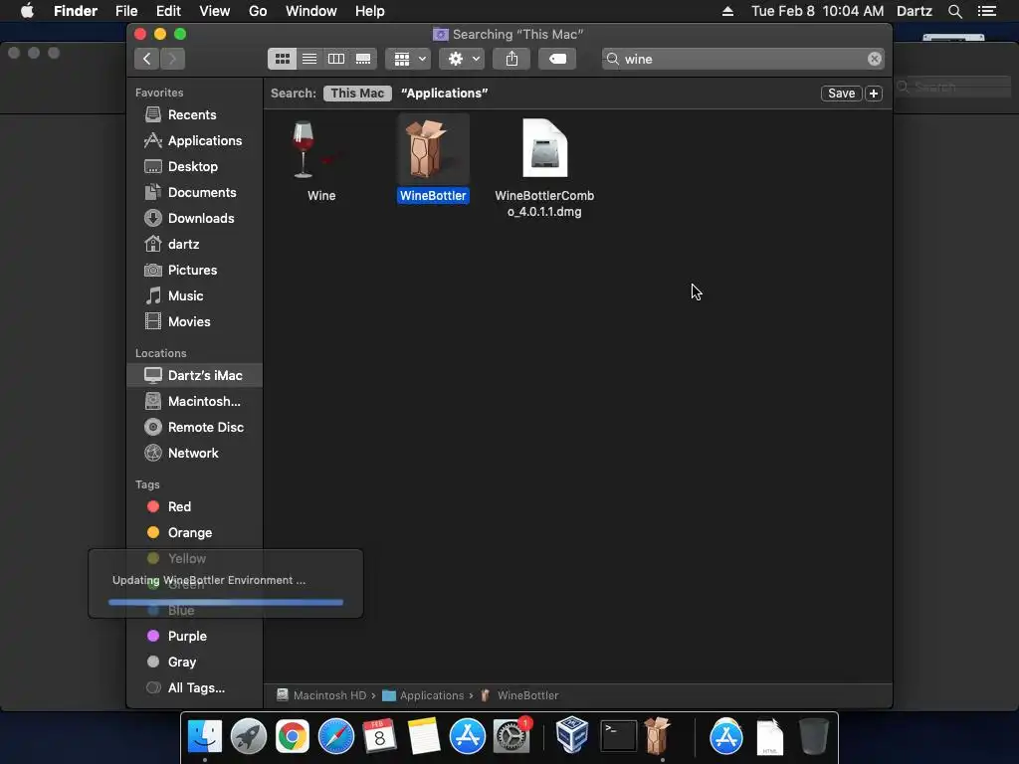Select the "Applications" search scope
The height and width of the screenshot is (764, 1019).
point(445,94)
